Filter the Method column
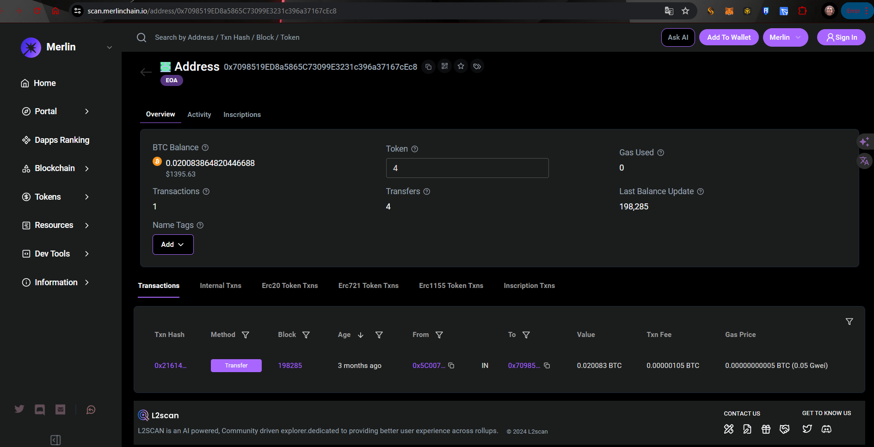874x447 pixels. (x=246, y=335)
